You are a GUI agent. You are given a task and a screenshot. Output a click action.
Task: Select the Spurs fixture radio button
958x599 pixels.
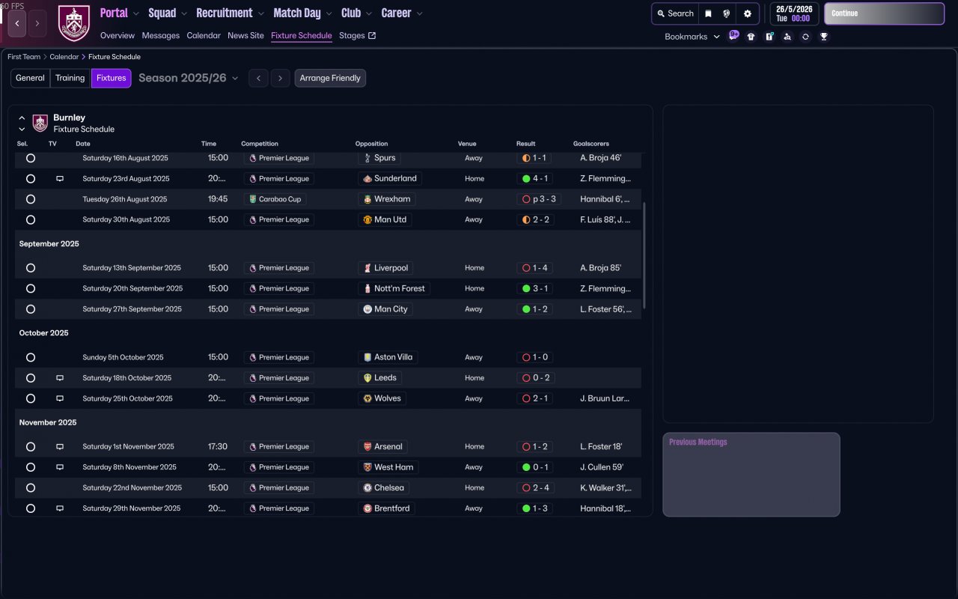click(x=31, y=158)
